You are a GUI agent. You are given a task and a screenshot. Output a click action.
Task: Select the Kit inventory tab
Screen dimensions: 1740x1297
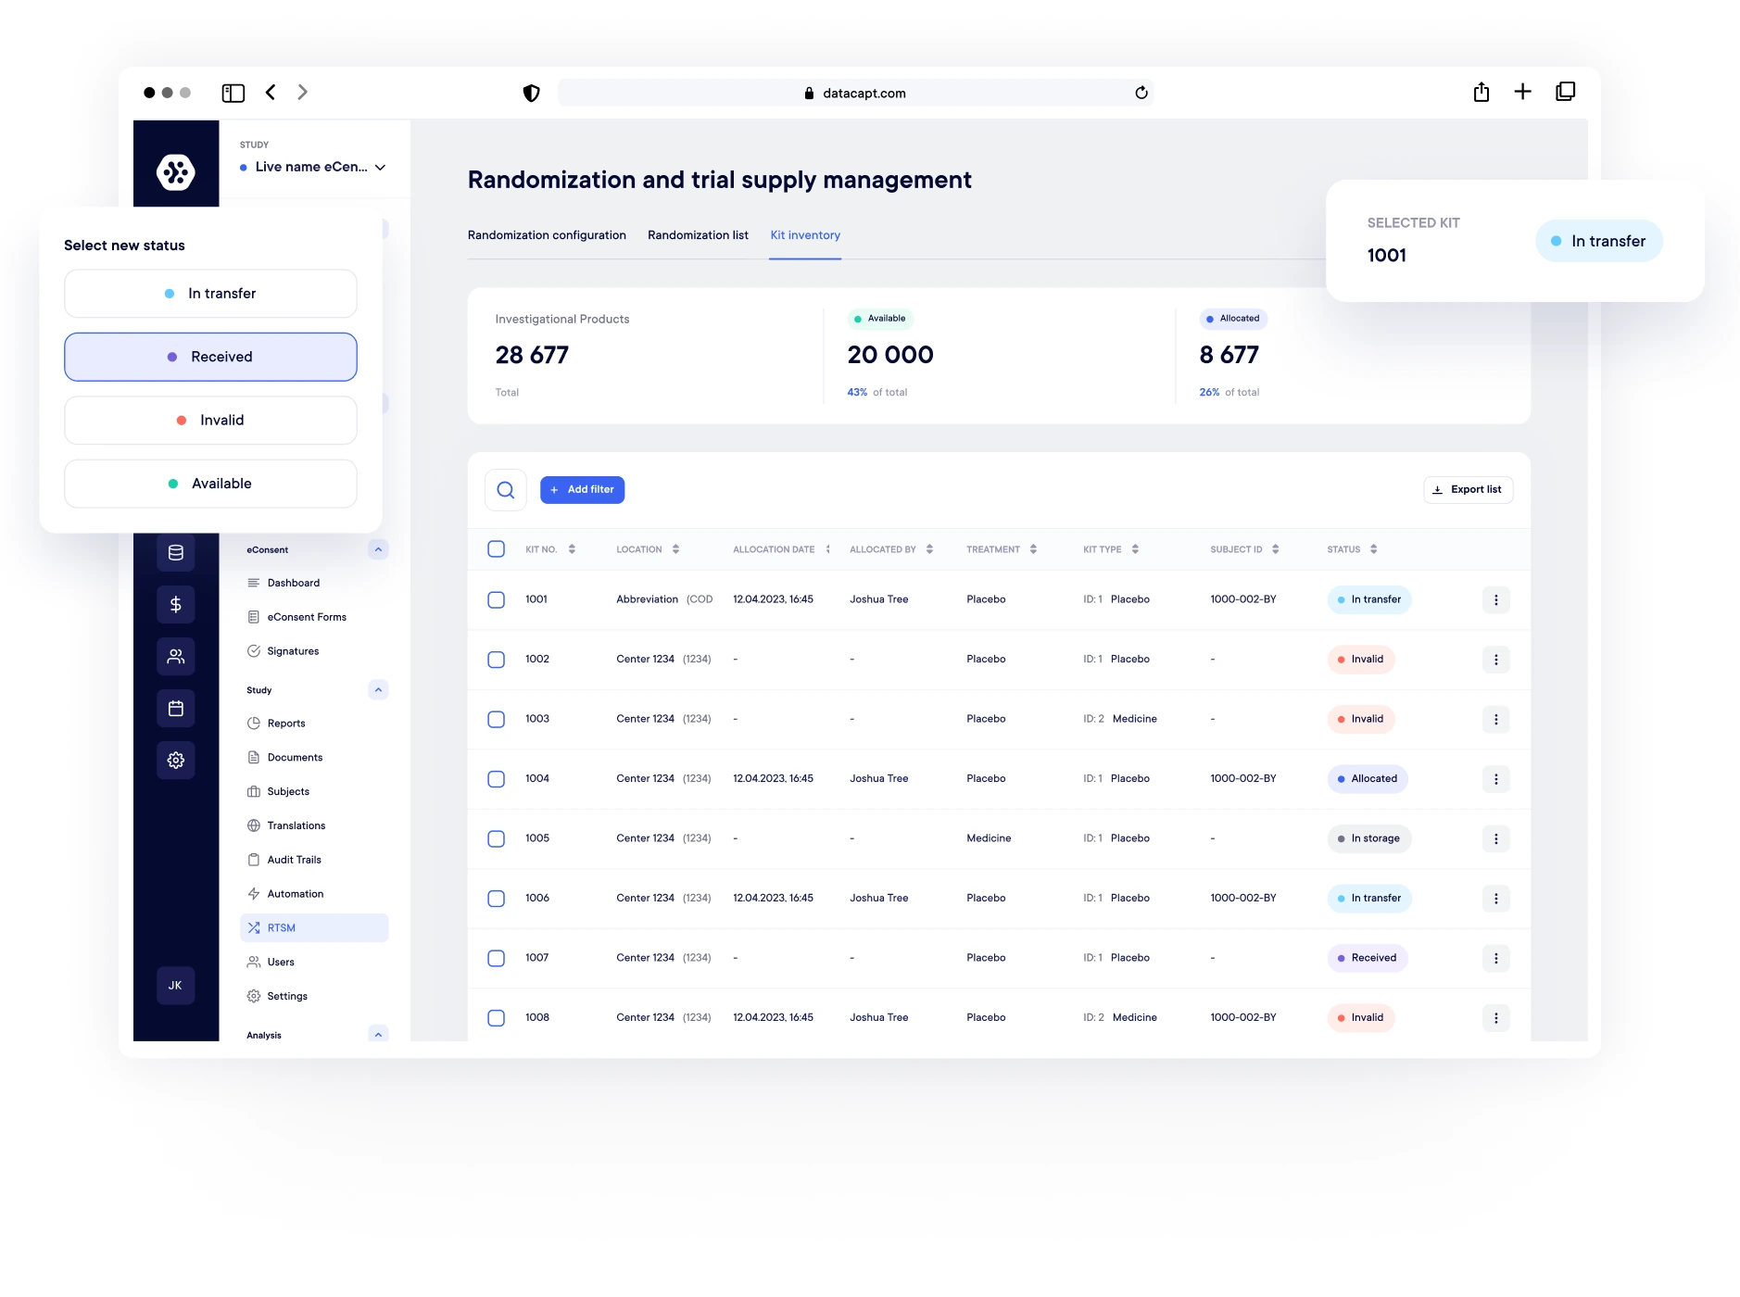point(805,235)
